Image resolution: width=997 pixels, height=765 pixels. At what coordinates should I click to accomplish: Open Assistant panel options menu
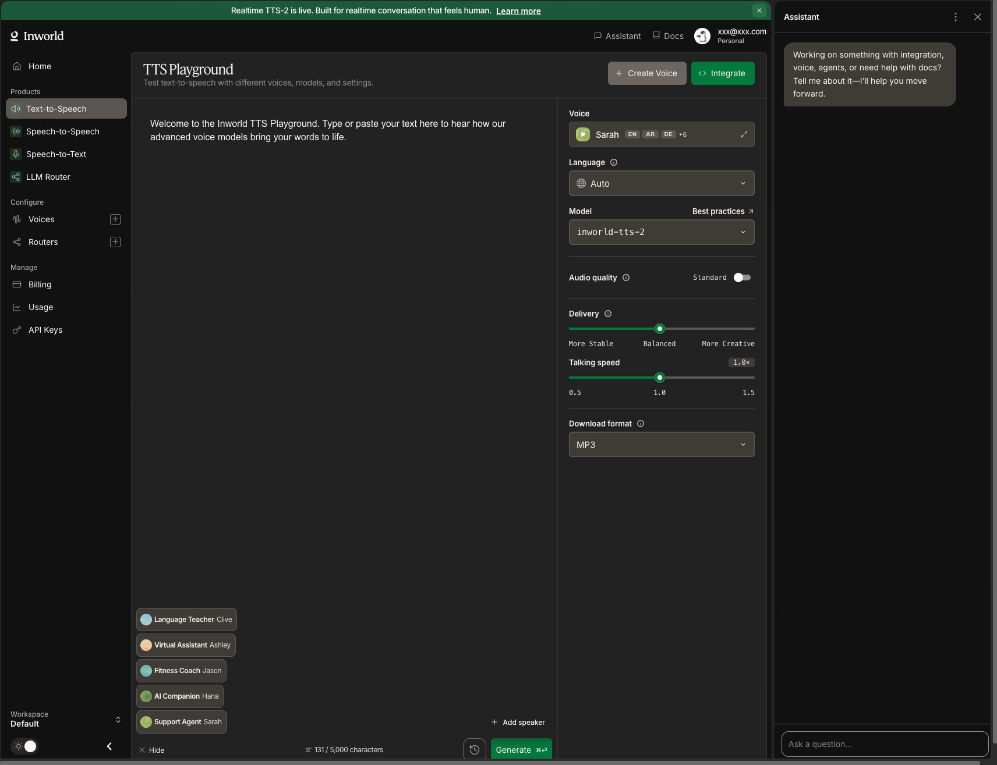pos(956,17)
